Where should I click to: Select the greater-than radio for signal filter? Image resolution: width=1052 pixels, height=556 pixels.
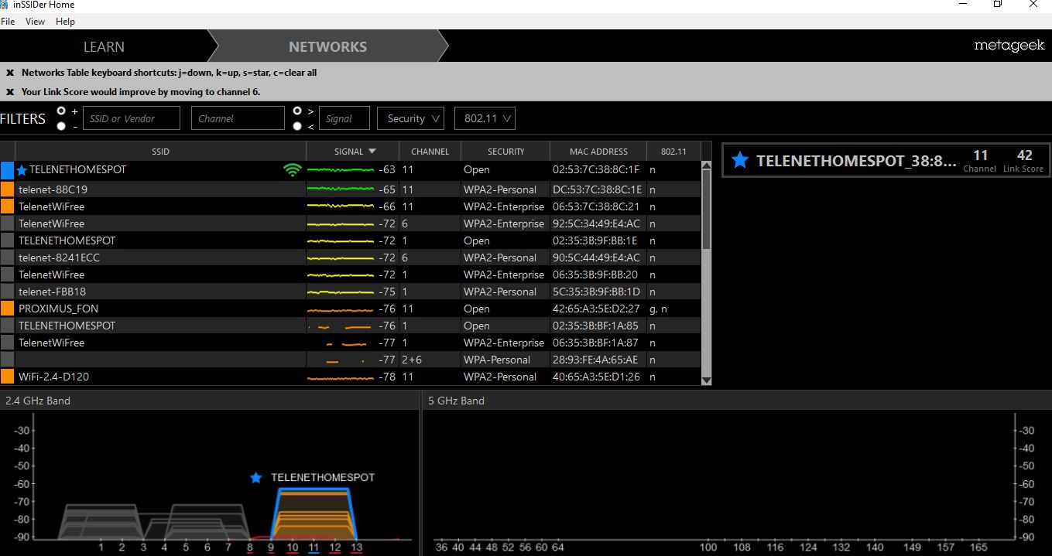297,111
